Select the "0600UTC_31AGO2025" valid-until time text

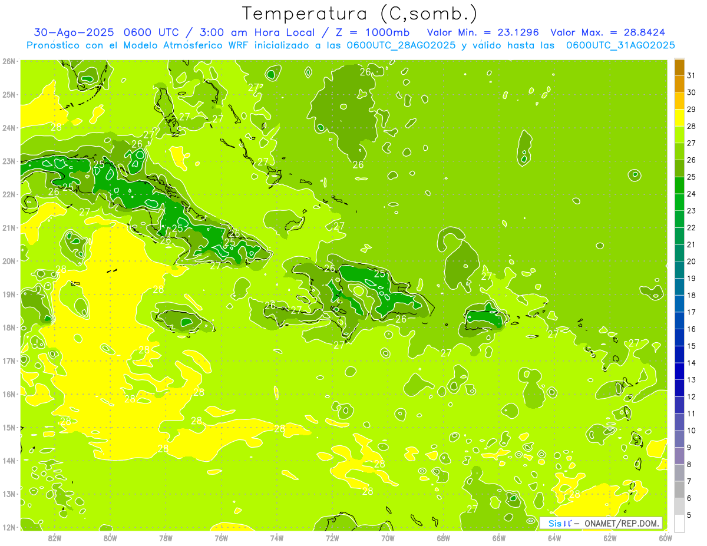[x=620, y=45]
